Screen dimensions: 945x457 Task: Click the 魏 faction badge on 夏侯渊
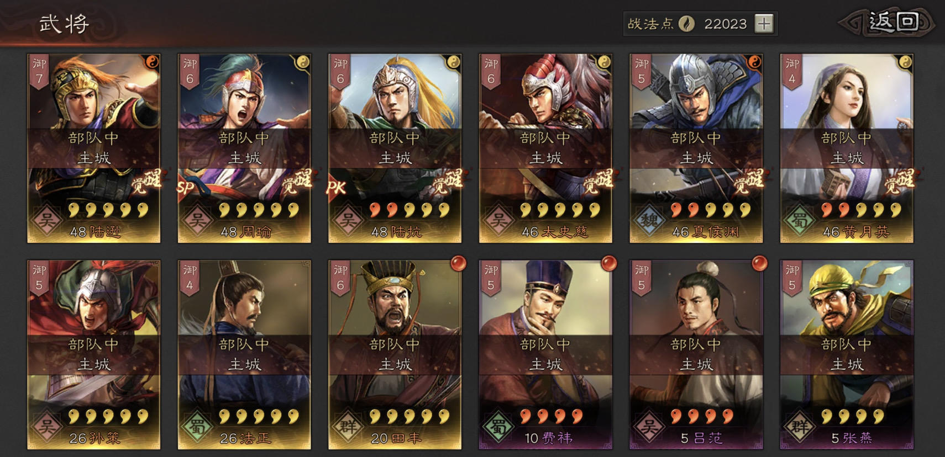point(649,220)
